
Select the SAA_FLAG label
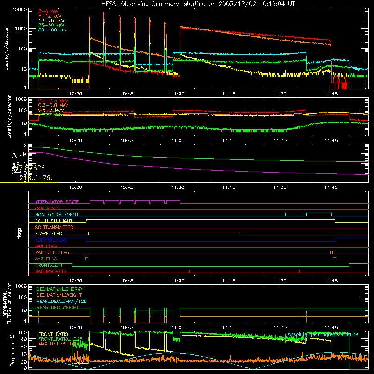46,246
